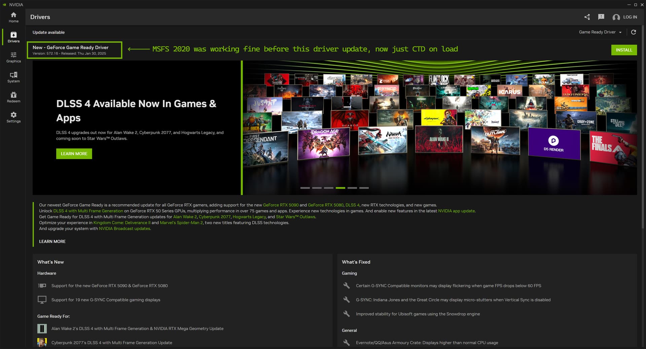Open the GeForce RTX 5090 link
The height and width of the screenshot is (349, 646).
(281, 205)
